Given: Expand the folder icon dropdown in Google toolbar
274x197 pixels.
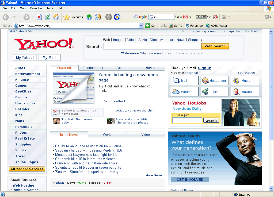Looking at the screenshot, I should click(229, 17).
